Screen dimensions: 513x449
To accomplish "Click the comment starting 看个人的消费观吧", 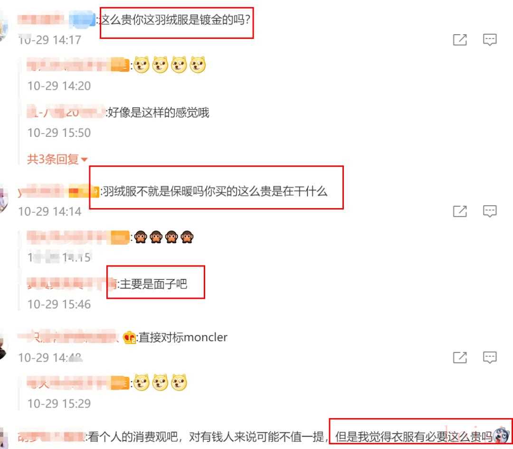I will [x=291, y=437].
